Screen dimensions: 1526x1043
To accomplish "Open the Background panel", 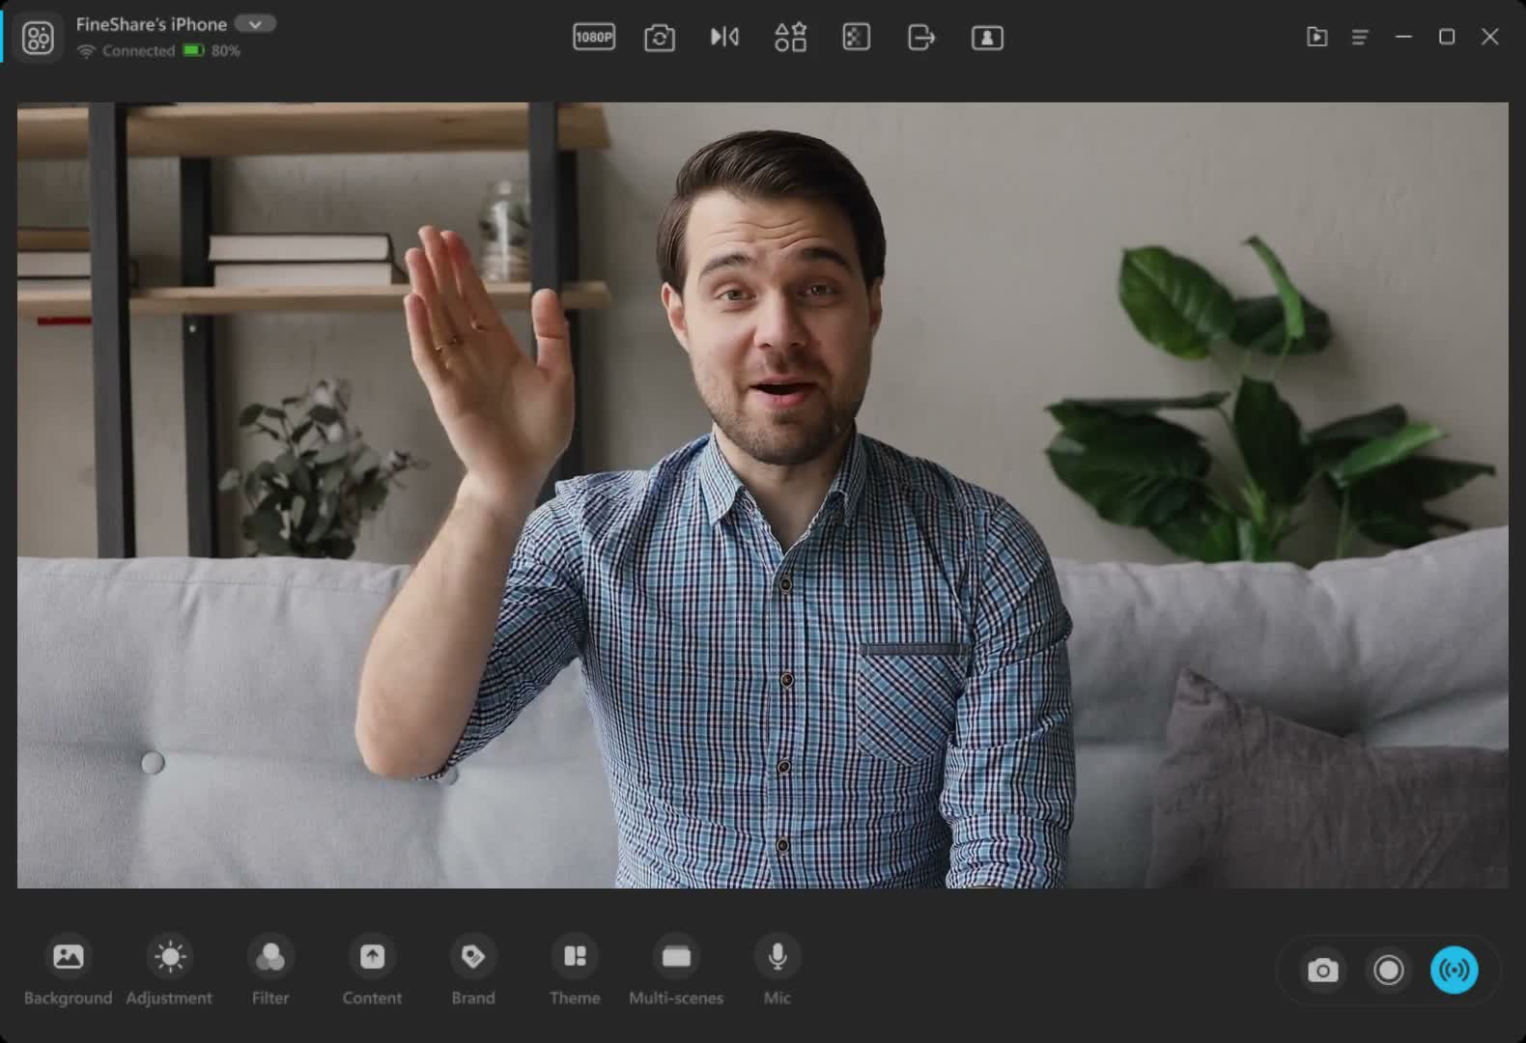I will [x=68, y=970].
